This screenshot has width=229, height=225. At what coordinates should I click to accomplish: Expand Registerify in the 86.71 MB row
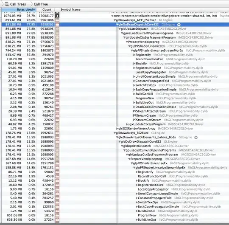point(137,172)
